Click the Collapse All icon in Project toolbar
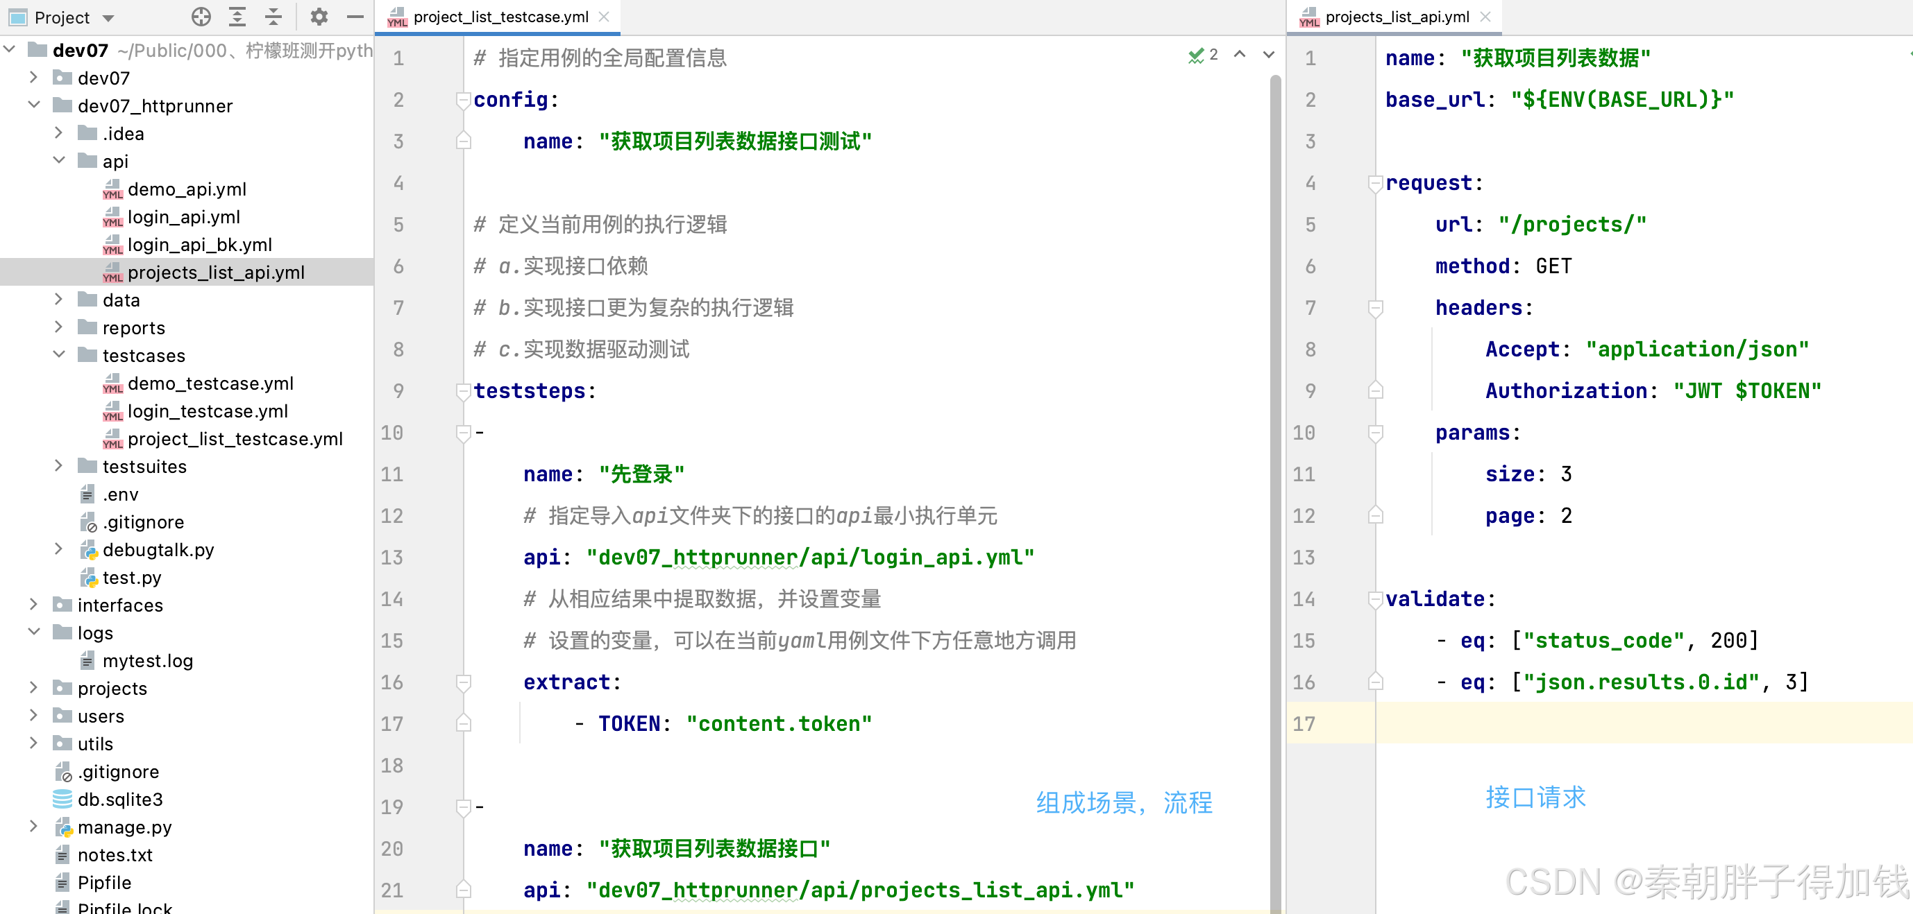 coord(273,17)
